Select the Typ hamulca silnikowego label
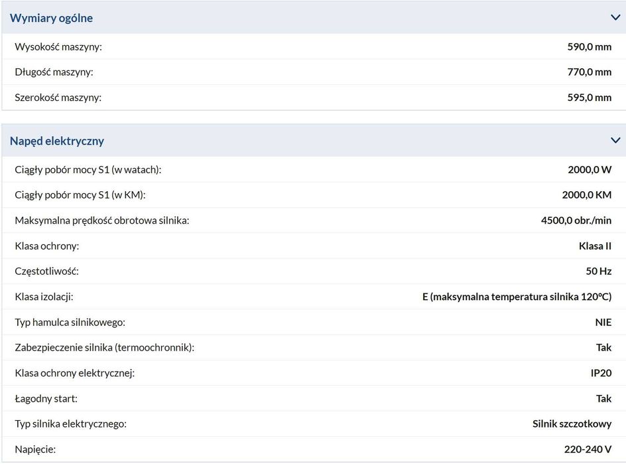This screenshot has height=464, width=626. click(70, 322)
